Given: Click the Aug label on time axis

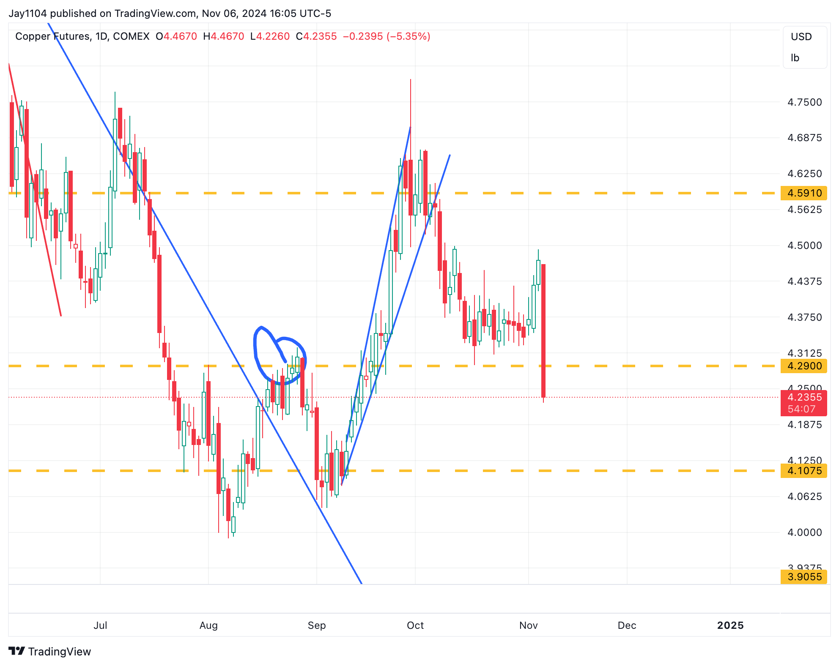Looking at the screenshot, I should [x=208, y=625].
